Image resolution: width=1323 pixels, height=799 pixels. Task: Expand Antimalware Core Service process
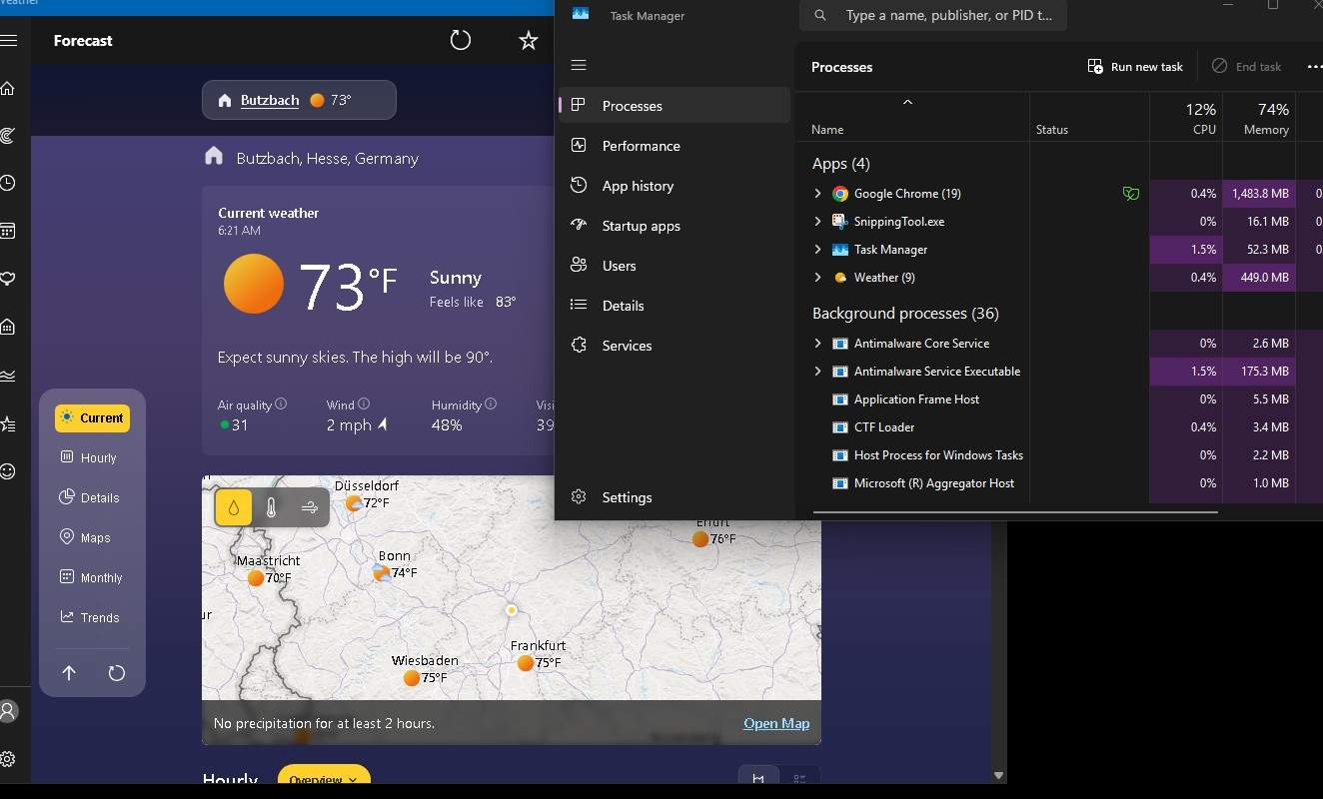(x=817, y=344)
